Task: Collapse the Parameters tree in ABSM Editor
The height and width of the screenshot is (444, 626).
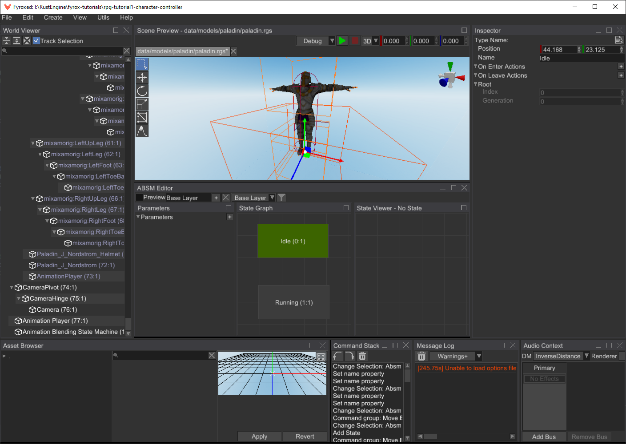Action: pyautogui.click(x=138, y=217)
